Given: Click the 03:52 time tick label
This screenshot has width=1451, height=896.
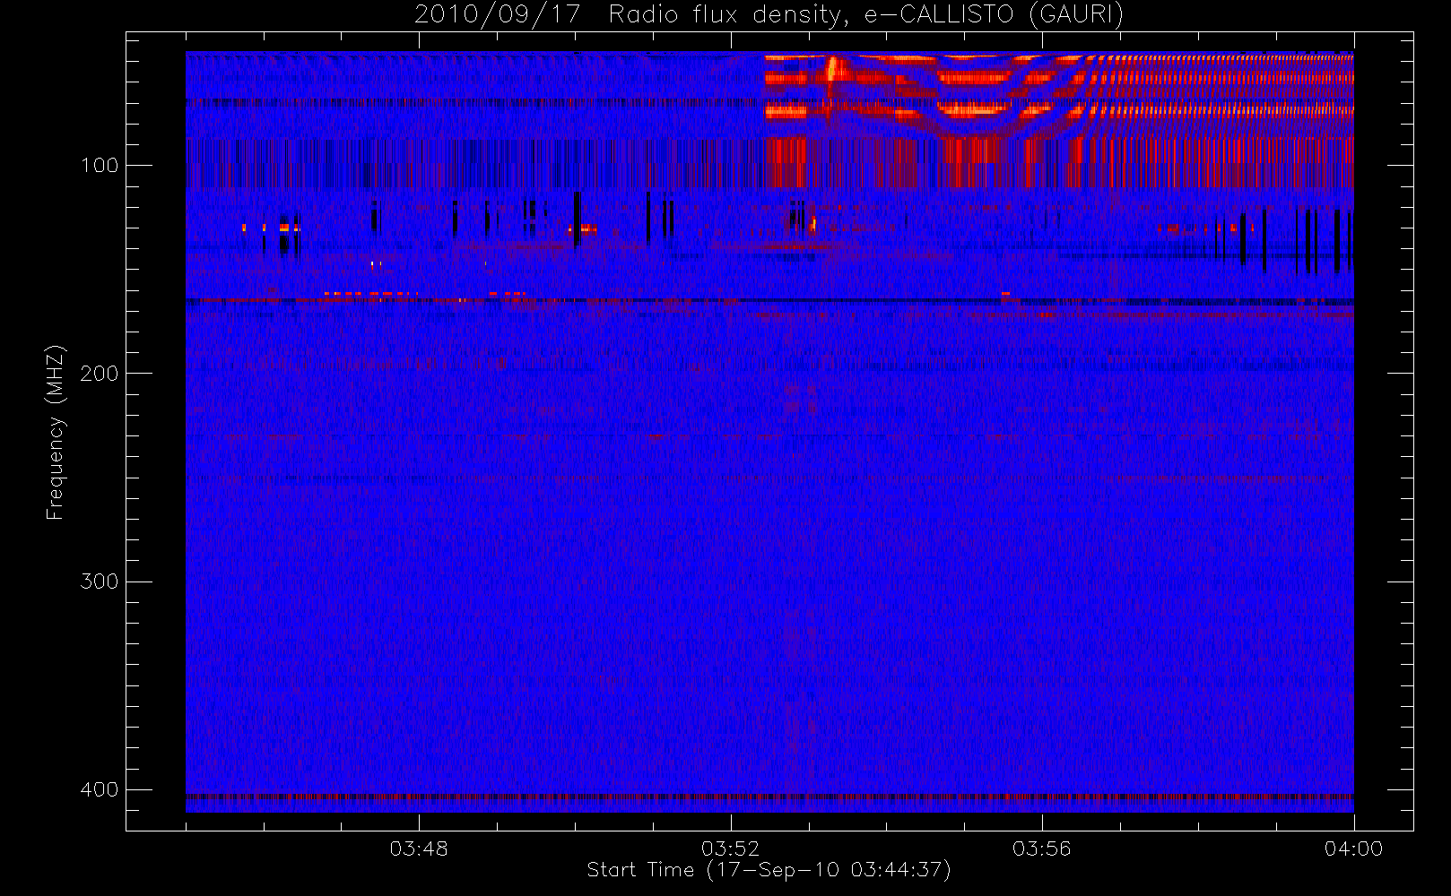Looking at the screenshot, I should 730,849.
